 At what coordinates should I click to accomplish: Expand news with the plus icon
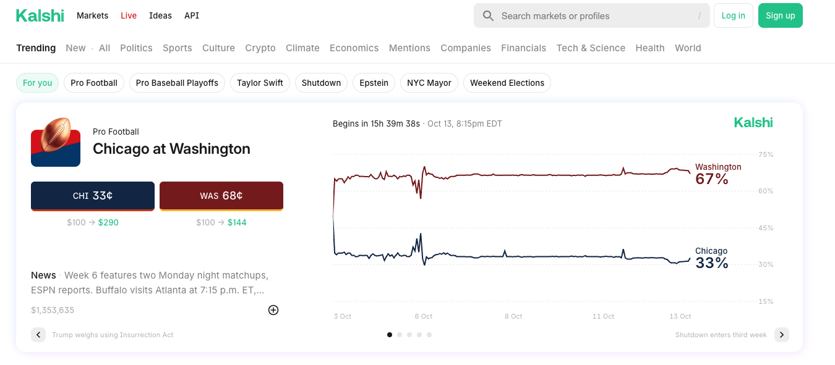(x=273, y=310)
